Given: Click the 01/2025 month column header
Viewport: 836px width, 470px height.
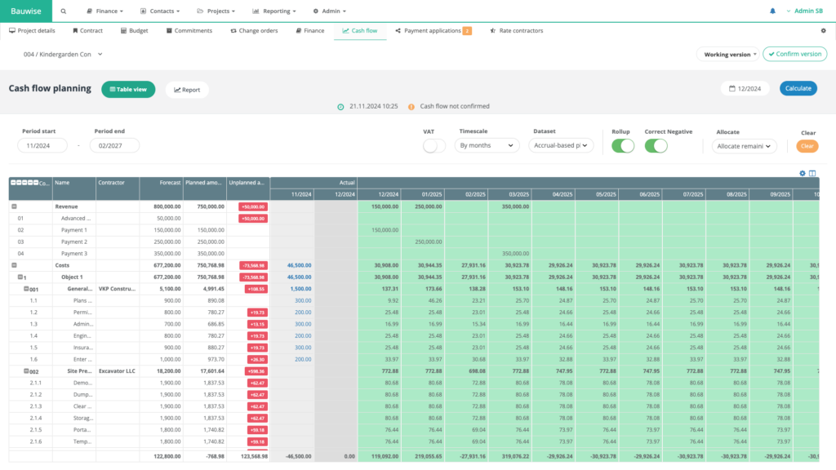Looking at the screenshot, I should [424, 194].
